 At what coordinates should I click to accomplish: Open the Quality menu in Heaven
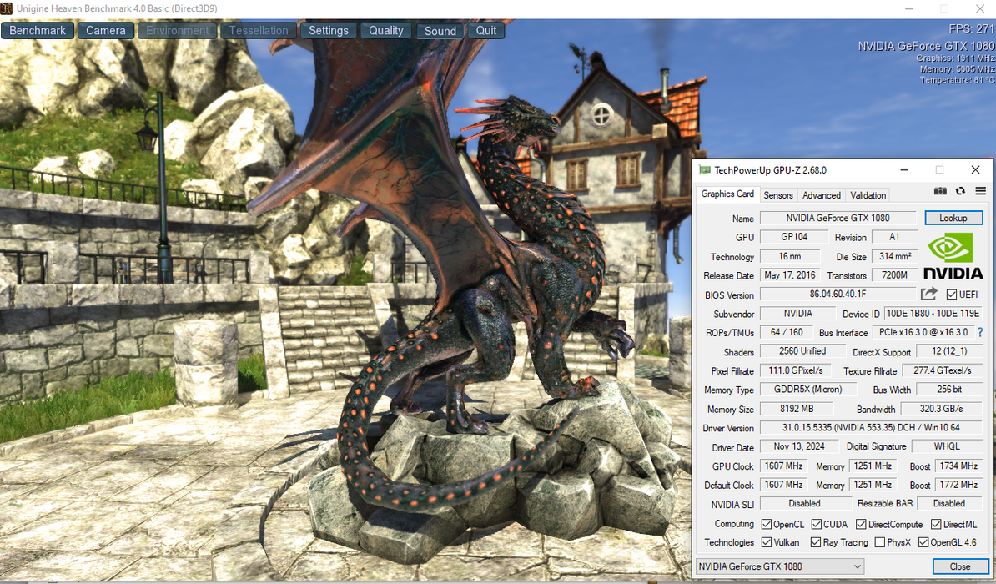(x=386, y=31)
